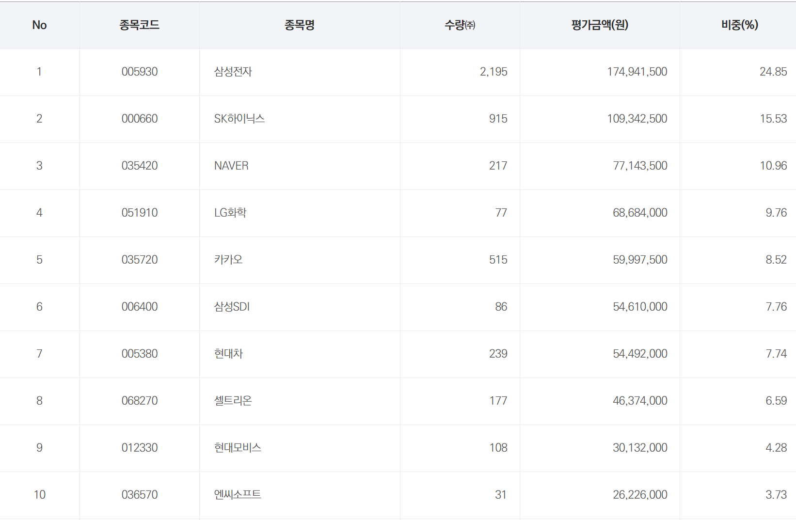Click weight value 8.52
796x520 pixels.
click(x=776, y=260)
